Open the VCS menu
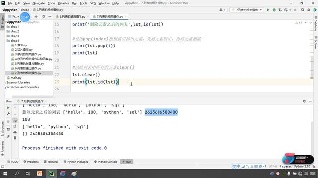The width and height of the screenshot is (318, 178). point(93,3)
